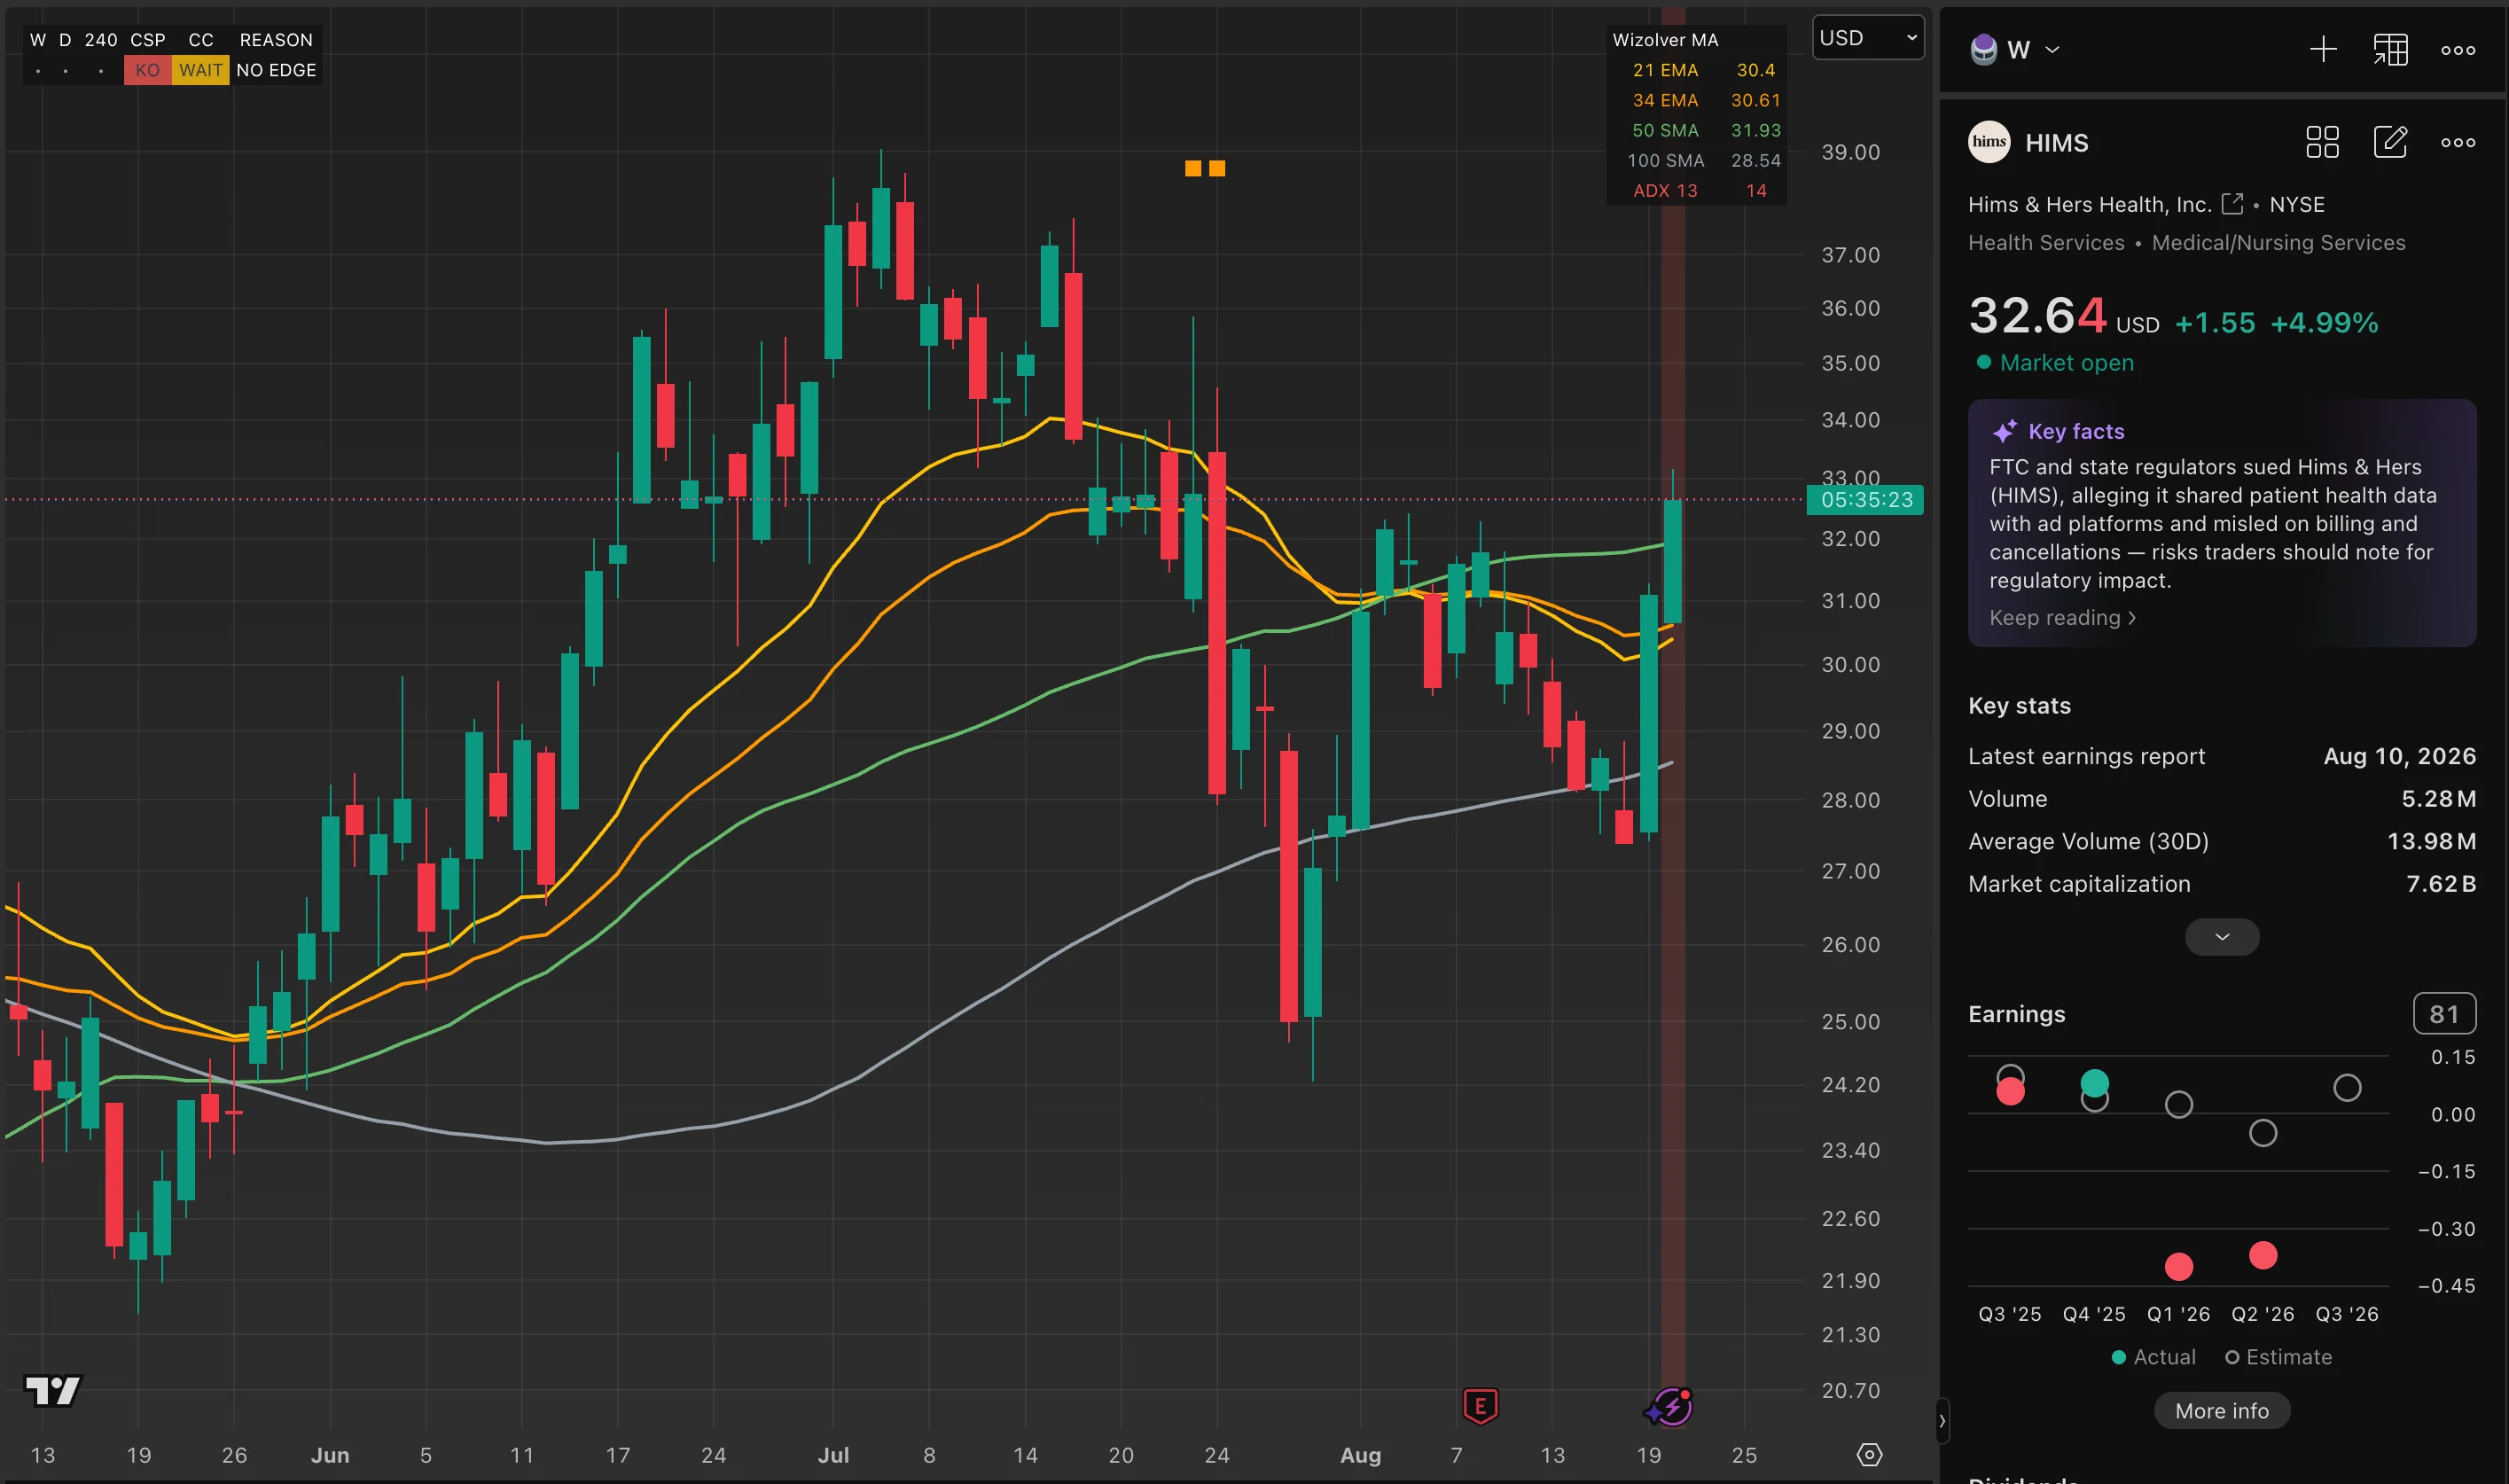This screenshot has height=1484, width=2509.
Task: Open chart settings gear icon at bottom
Action: pos(1868,1455)
